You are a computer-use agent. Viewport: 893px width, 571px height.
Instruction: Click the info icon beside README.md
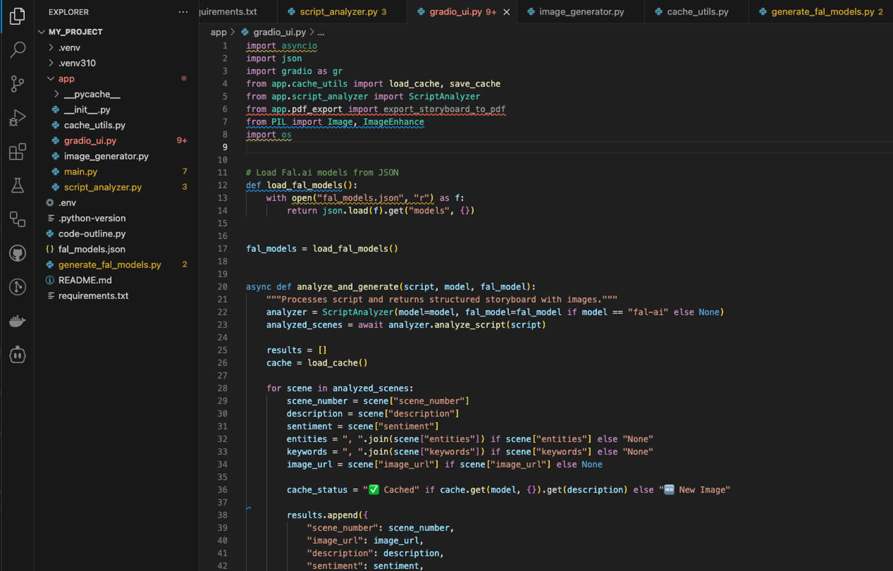(x=50, y=280)
